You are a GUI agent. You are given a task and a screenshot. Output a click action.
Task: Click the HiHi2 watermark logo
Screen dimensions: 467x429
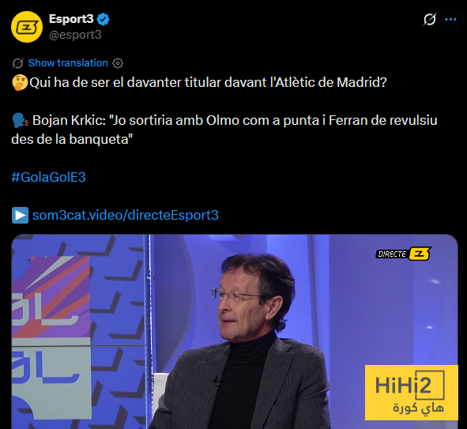(412, 393)
